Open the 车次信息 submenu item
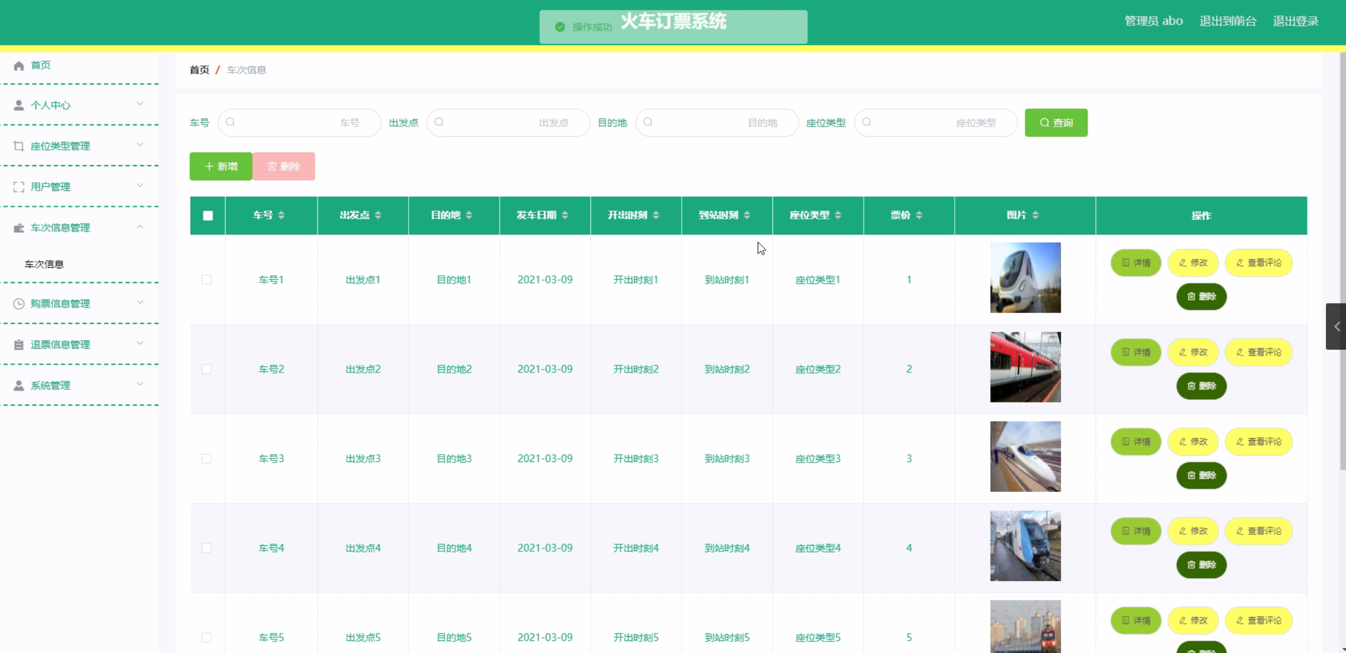 pos(44,264)
